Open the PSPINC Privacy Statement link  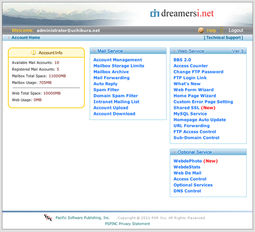(128, 224)
